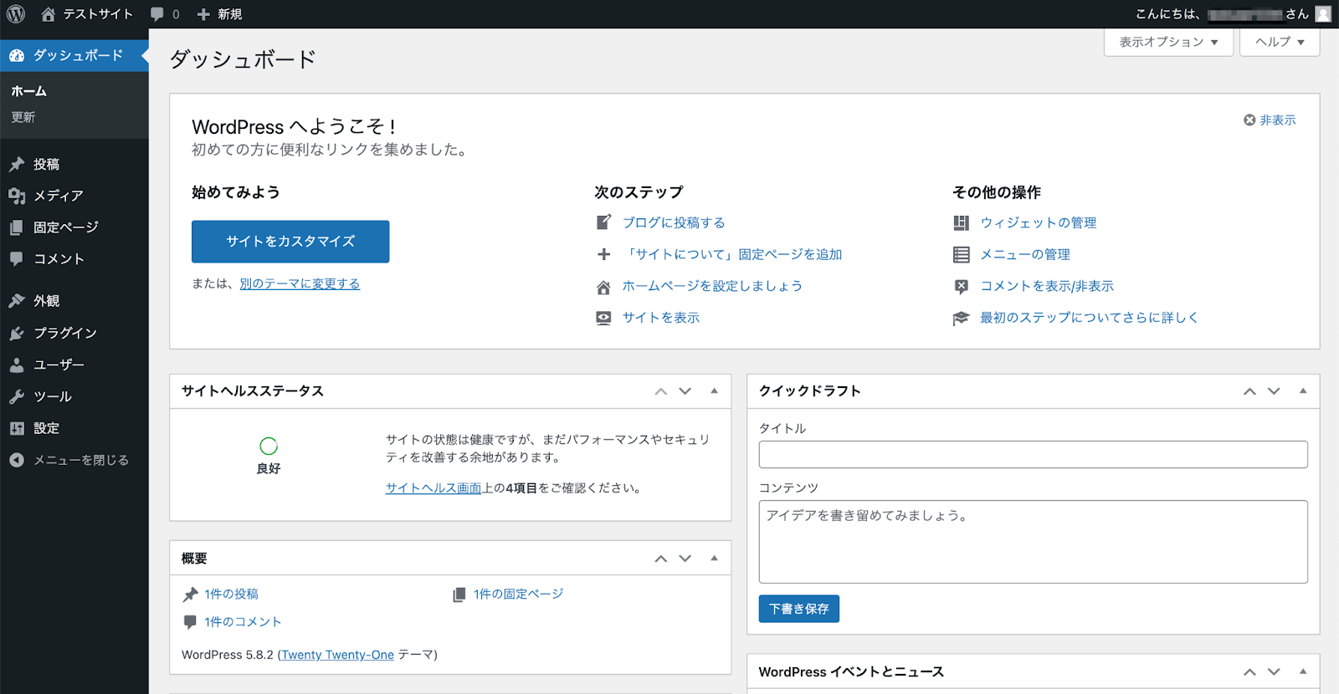Move WordPress イベントとニュース panel down

click(1274, 672)
